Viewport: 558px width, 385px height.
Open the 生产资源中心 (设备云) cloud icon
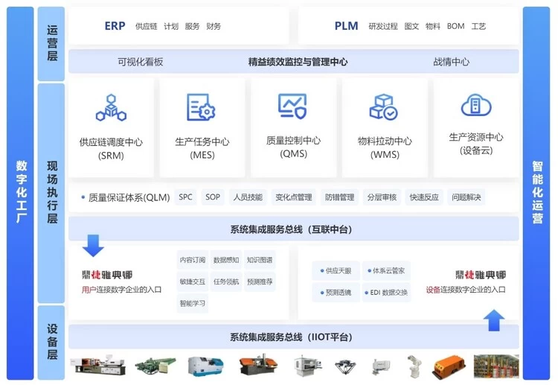coord(475,106)
